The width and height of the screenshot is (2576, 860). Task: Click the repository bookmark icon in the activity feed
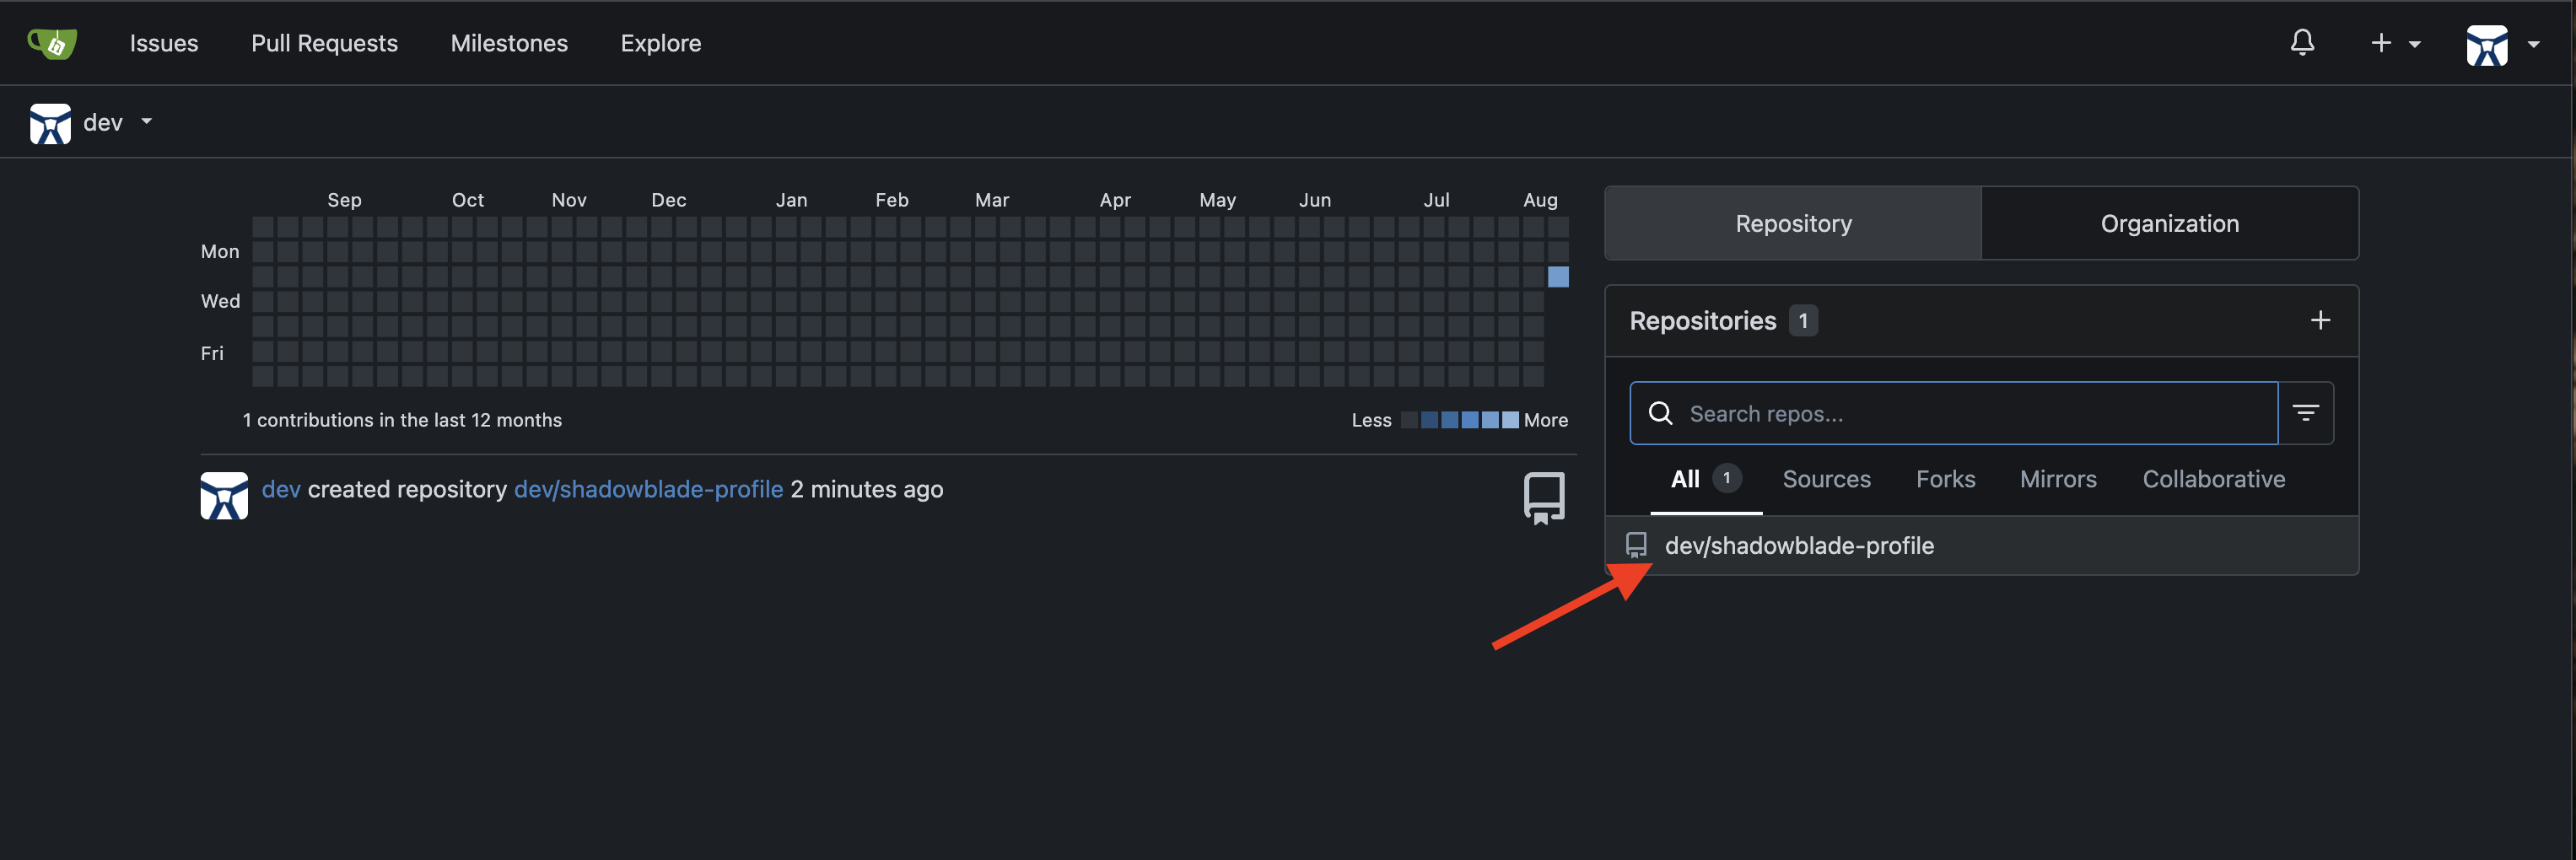pyautogui.click(x=1543, y=496)
